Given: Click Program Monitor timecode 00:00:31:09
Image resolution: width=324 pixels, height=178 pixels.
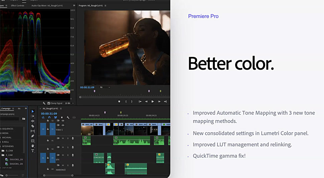Looking at the screenshot, I should point(87,87).
